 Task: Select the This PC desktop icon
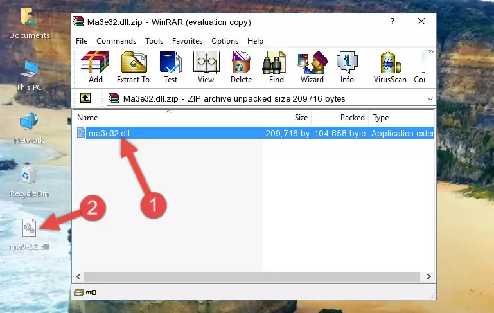click(x=29, y=76)
